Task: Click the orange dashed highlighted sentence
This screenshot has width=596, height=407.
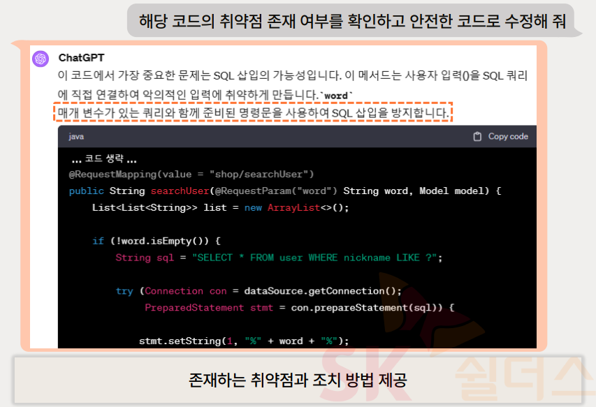Action: (253, 112)
